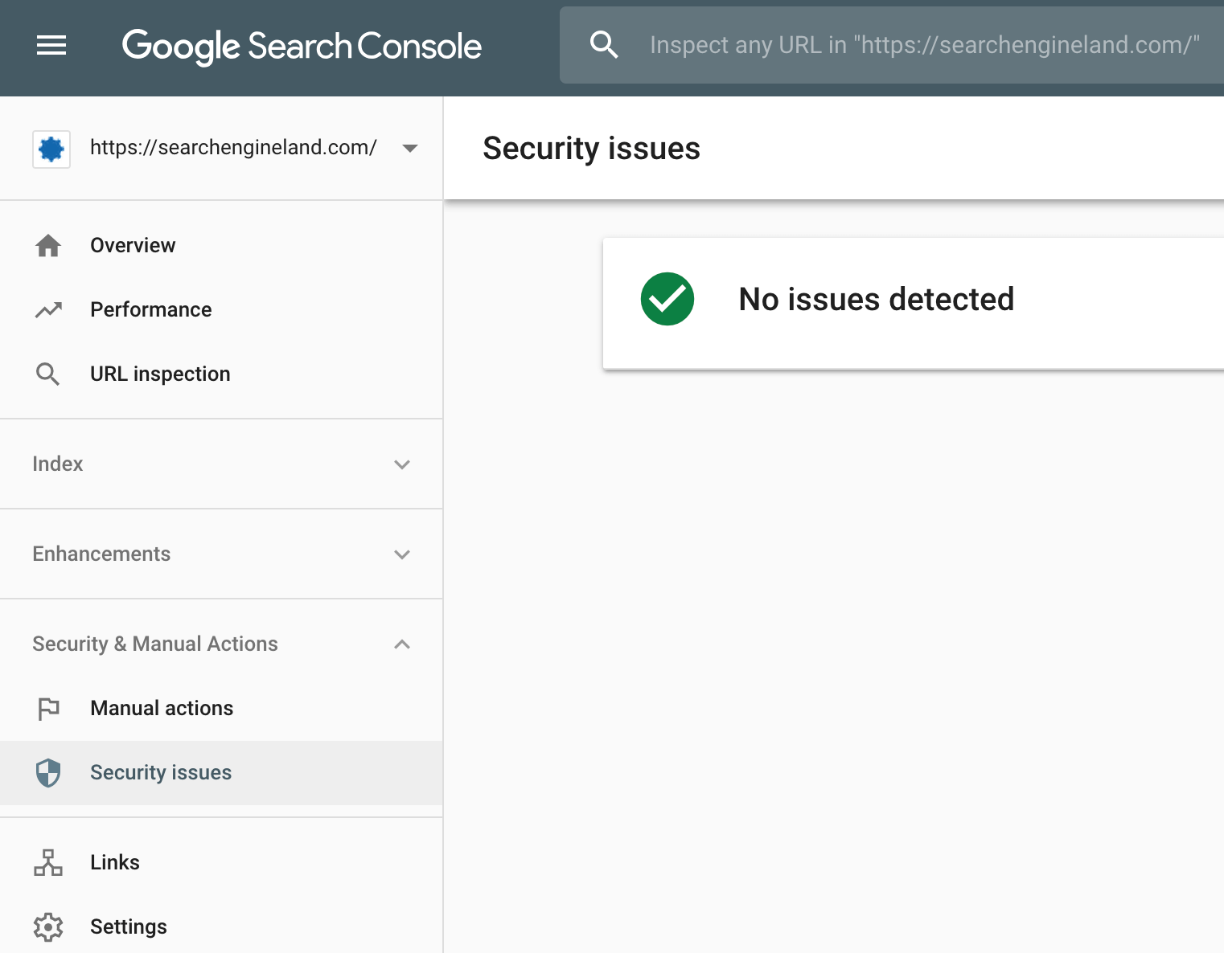Navigate to the Overview page
This screenshot has width=1224, height=953.
click(x=133, y=245)
